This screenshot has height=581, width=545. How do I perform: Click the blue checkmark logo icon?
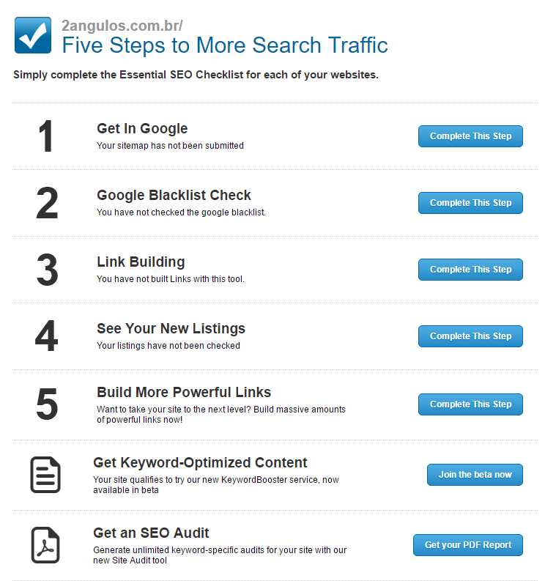click(33, 35)
